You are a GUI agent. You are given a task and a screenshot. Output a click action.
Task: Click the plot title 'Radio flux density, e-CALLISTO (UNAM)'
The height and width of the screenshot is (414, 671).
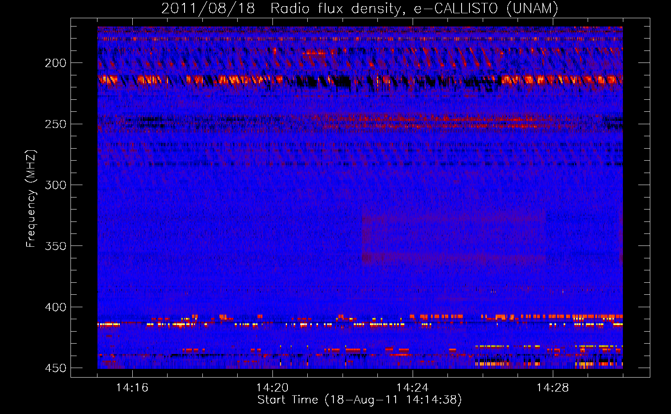coord(414,9)
